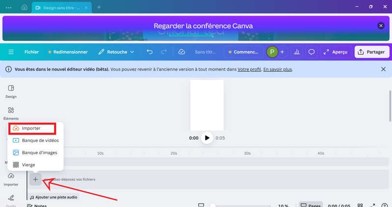This screenshot has width=392, height=207.
Task: Follow the En savoir plus link
Action: (x=278, y=69)
